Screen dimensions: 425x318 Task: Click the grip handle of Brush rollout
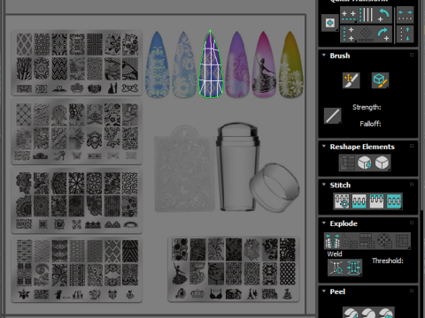[x=412, y=55]
